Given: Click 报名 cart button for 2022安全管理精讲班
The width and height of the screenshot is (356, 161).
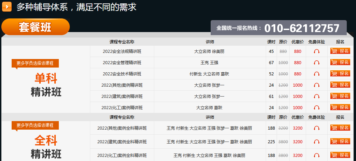Looking at the screenshot, I should click(340, 62).
